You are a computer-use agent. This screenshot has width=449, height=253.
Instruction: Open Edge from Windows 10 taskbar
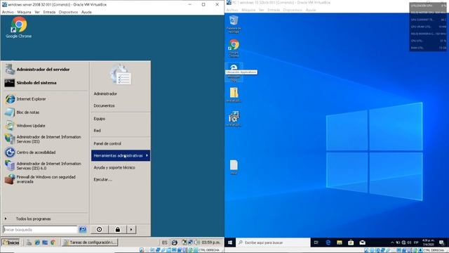click(328, 242)
